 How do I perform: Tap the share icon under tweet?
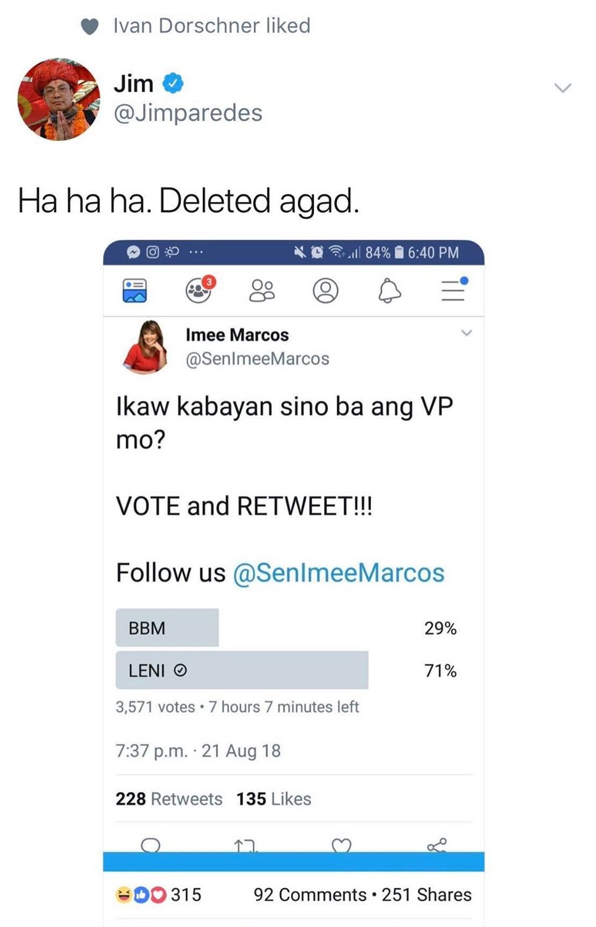click(437, 845)
